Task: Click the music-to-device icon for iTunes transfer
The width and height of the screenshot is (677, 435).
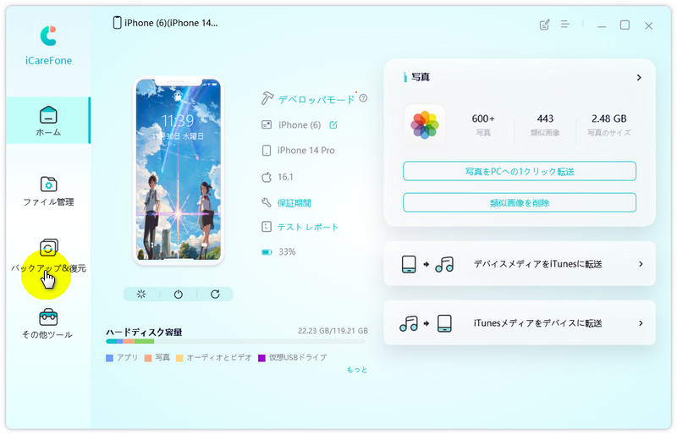Action: [x=426, y=323]
